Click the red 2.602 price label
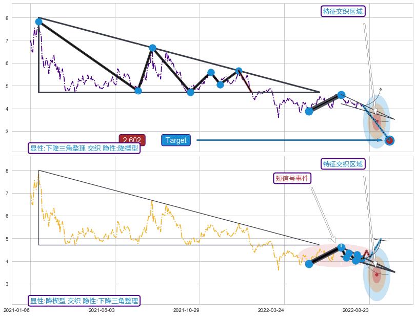The width and height of the screenshot is (416, 316). pyautogui.click(x=132, y=140)
